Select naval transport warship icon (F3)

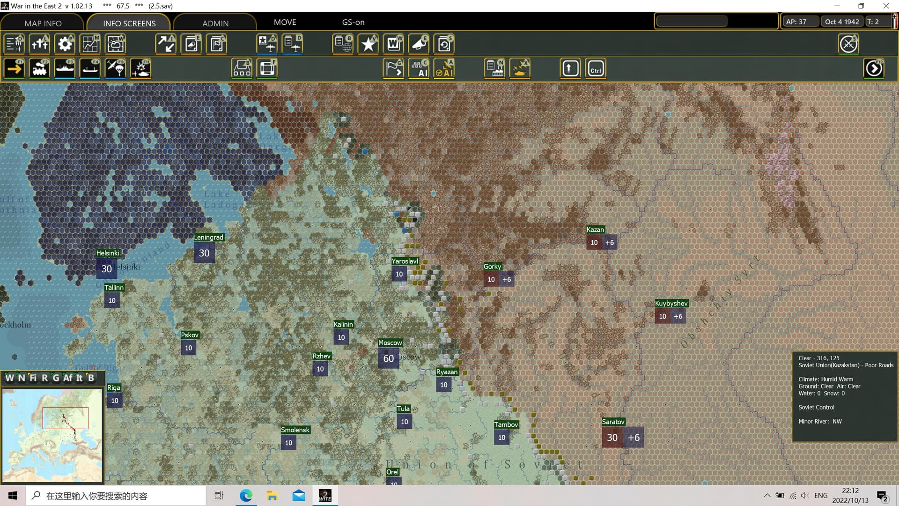click(65, 69)
